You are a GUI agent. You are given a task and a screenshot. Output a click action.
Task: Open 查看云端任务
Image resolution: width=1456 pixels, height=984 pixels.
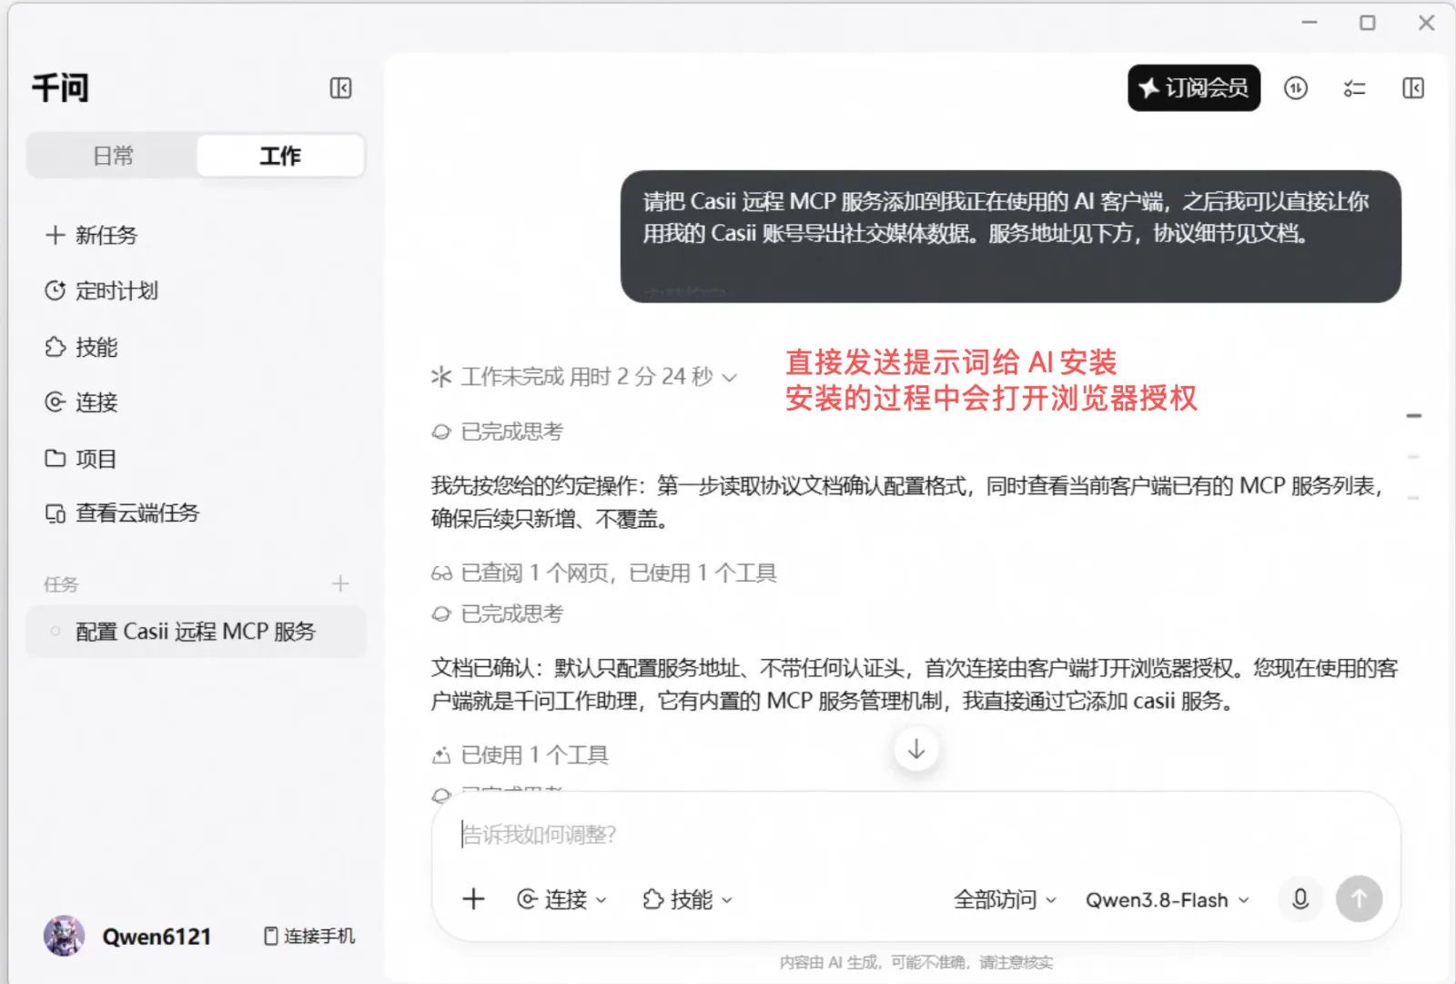point(121,513)
